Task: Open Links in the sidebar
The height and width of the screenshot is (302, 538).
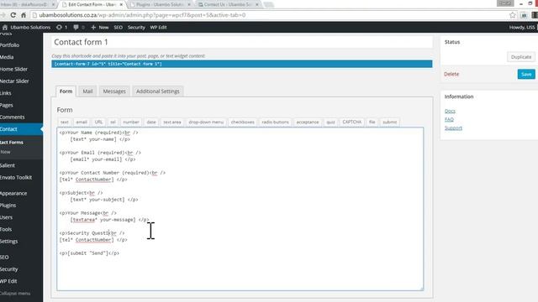Action: 6,93
